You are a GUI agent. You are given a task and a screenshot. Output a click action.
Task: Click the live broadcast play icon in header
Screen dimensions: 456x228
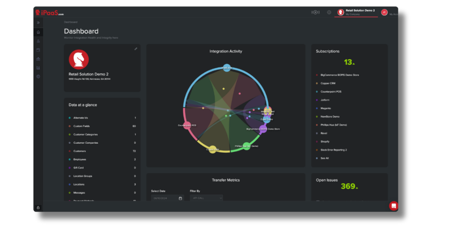pyautogui.click(x=315, y=13)
